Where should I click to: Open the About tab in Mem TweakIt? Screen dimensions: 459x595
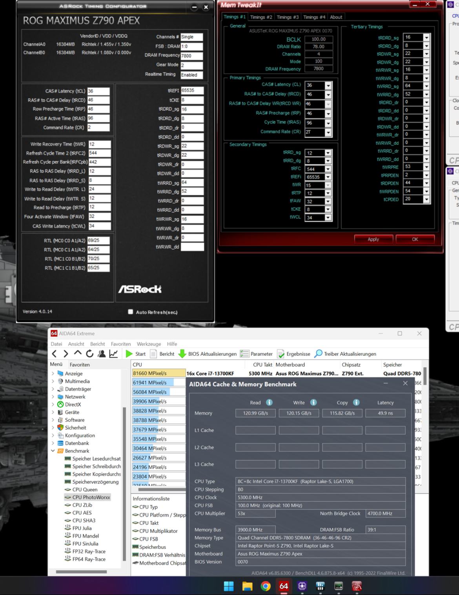click(336, 17)
